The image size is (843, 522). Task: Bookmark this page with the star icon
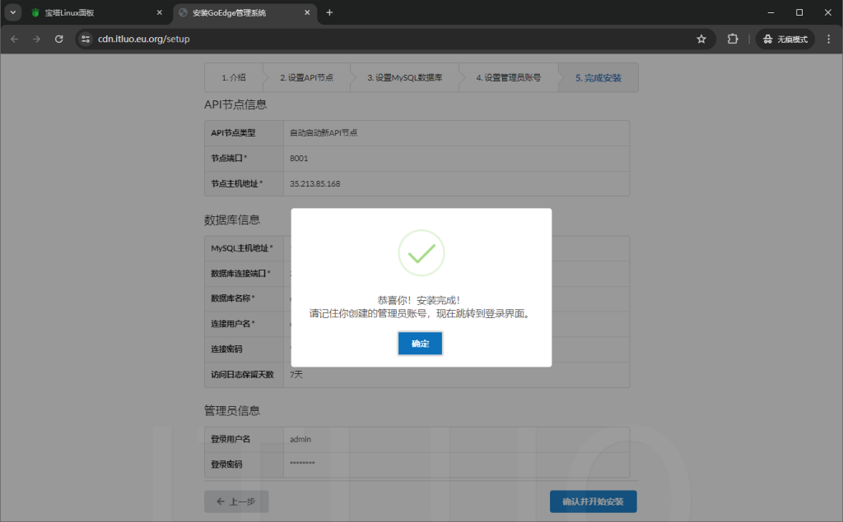pos(701,38)
